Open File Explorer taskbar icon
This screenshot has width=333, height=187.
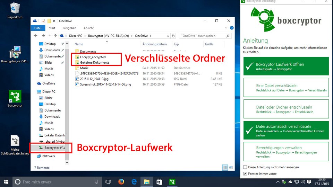[x=146, y=182]
